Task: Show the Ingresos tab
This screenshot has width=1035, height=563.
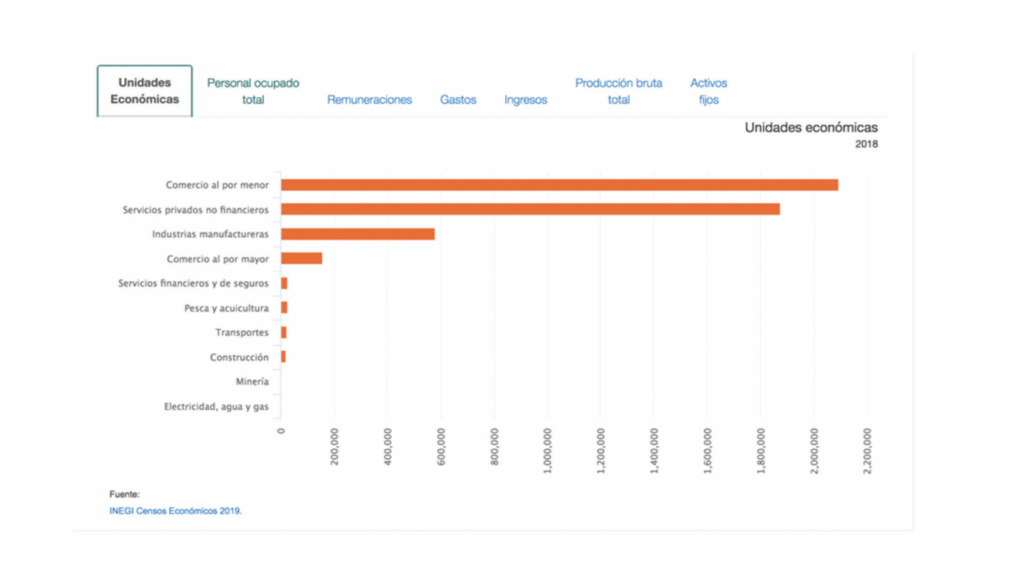Action: tap(526, 100)
